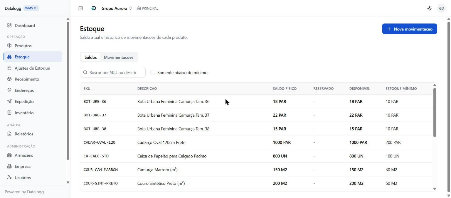Viewport: 451px width, 198px height.
Task: Open the Inventário page
Action: tap(33, 113)
